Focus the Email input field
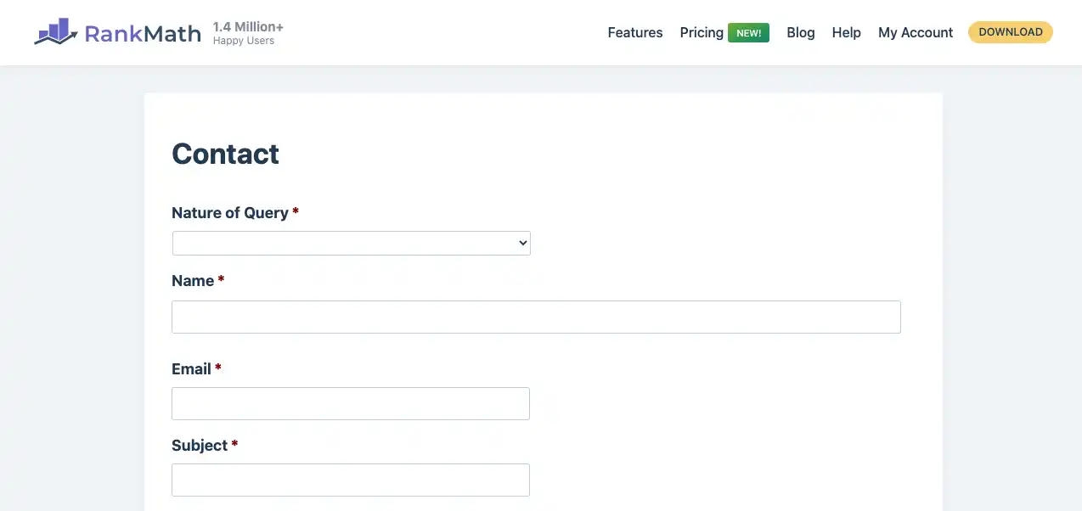The image size is (1082, 511). [351, 403]
